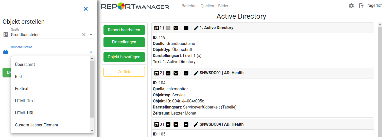
Task: Remove SNWSDC04 item with minus icon
Action: tap(186, 124)
